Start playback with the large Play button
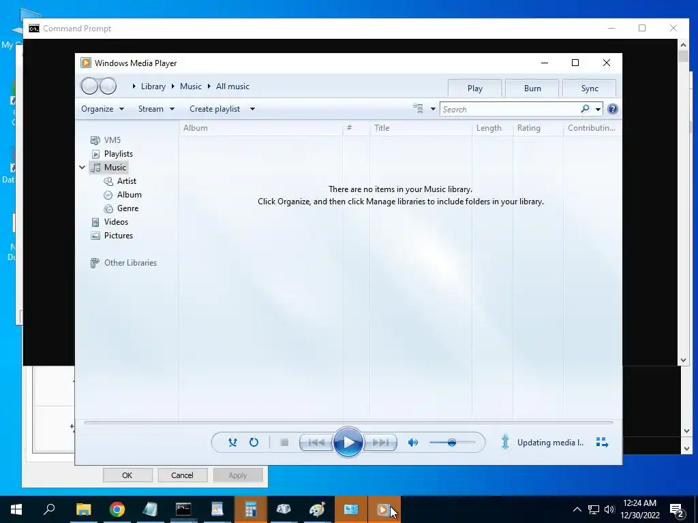The height and width of the screenshot is (523, 698). tap(348, 442)
